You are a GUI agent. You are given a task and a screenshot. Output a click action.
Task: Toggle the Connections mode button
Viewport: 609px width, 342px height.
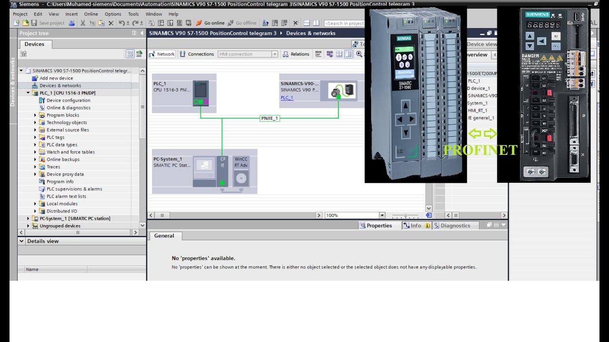click(x=197, y=54)
